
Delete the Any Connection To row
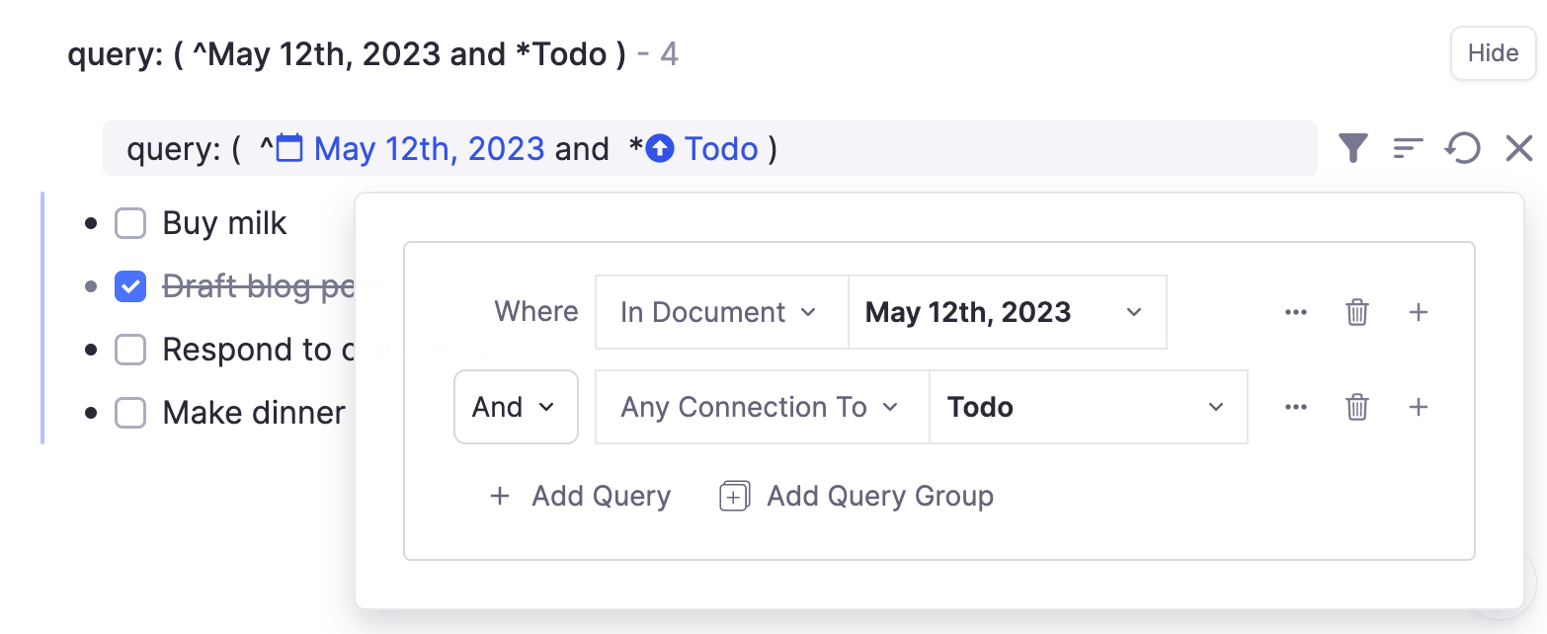click(x=1357, y=407)
